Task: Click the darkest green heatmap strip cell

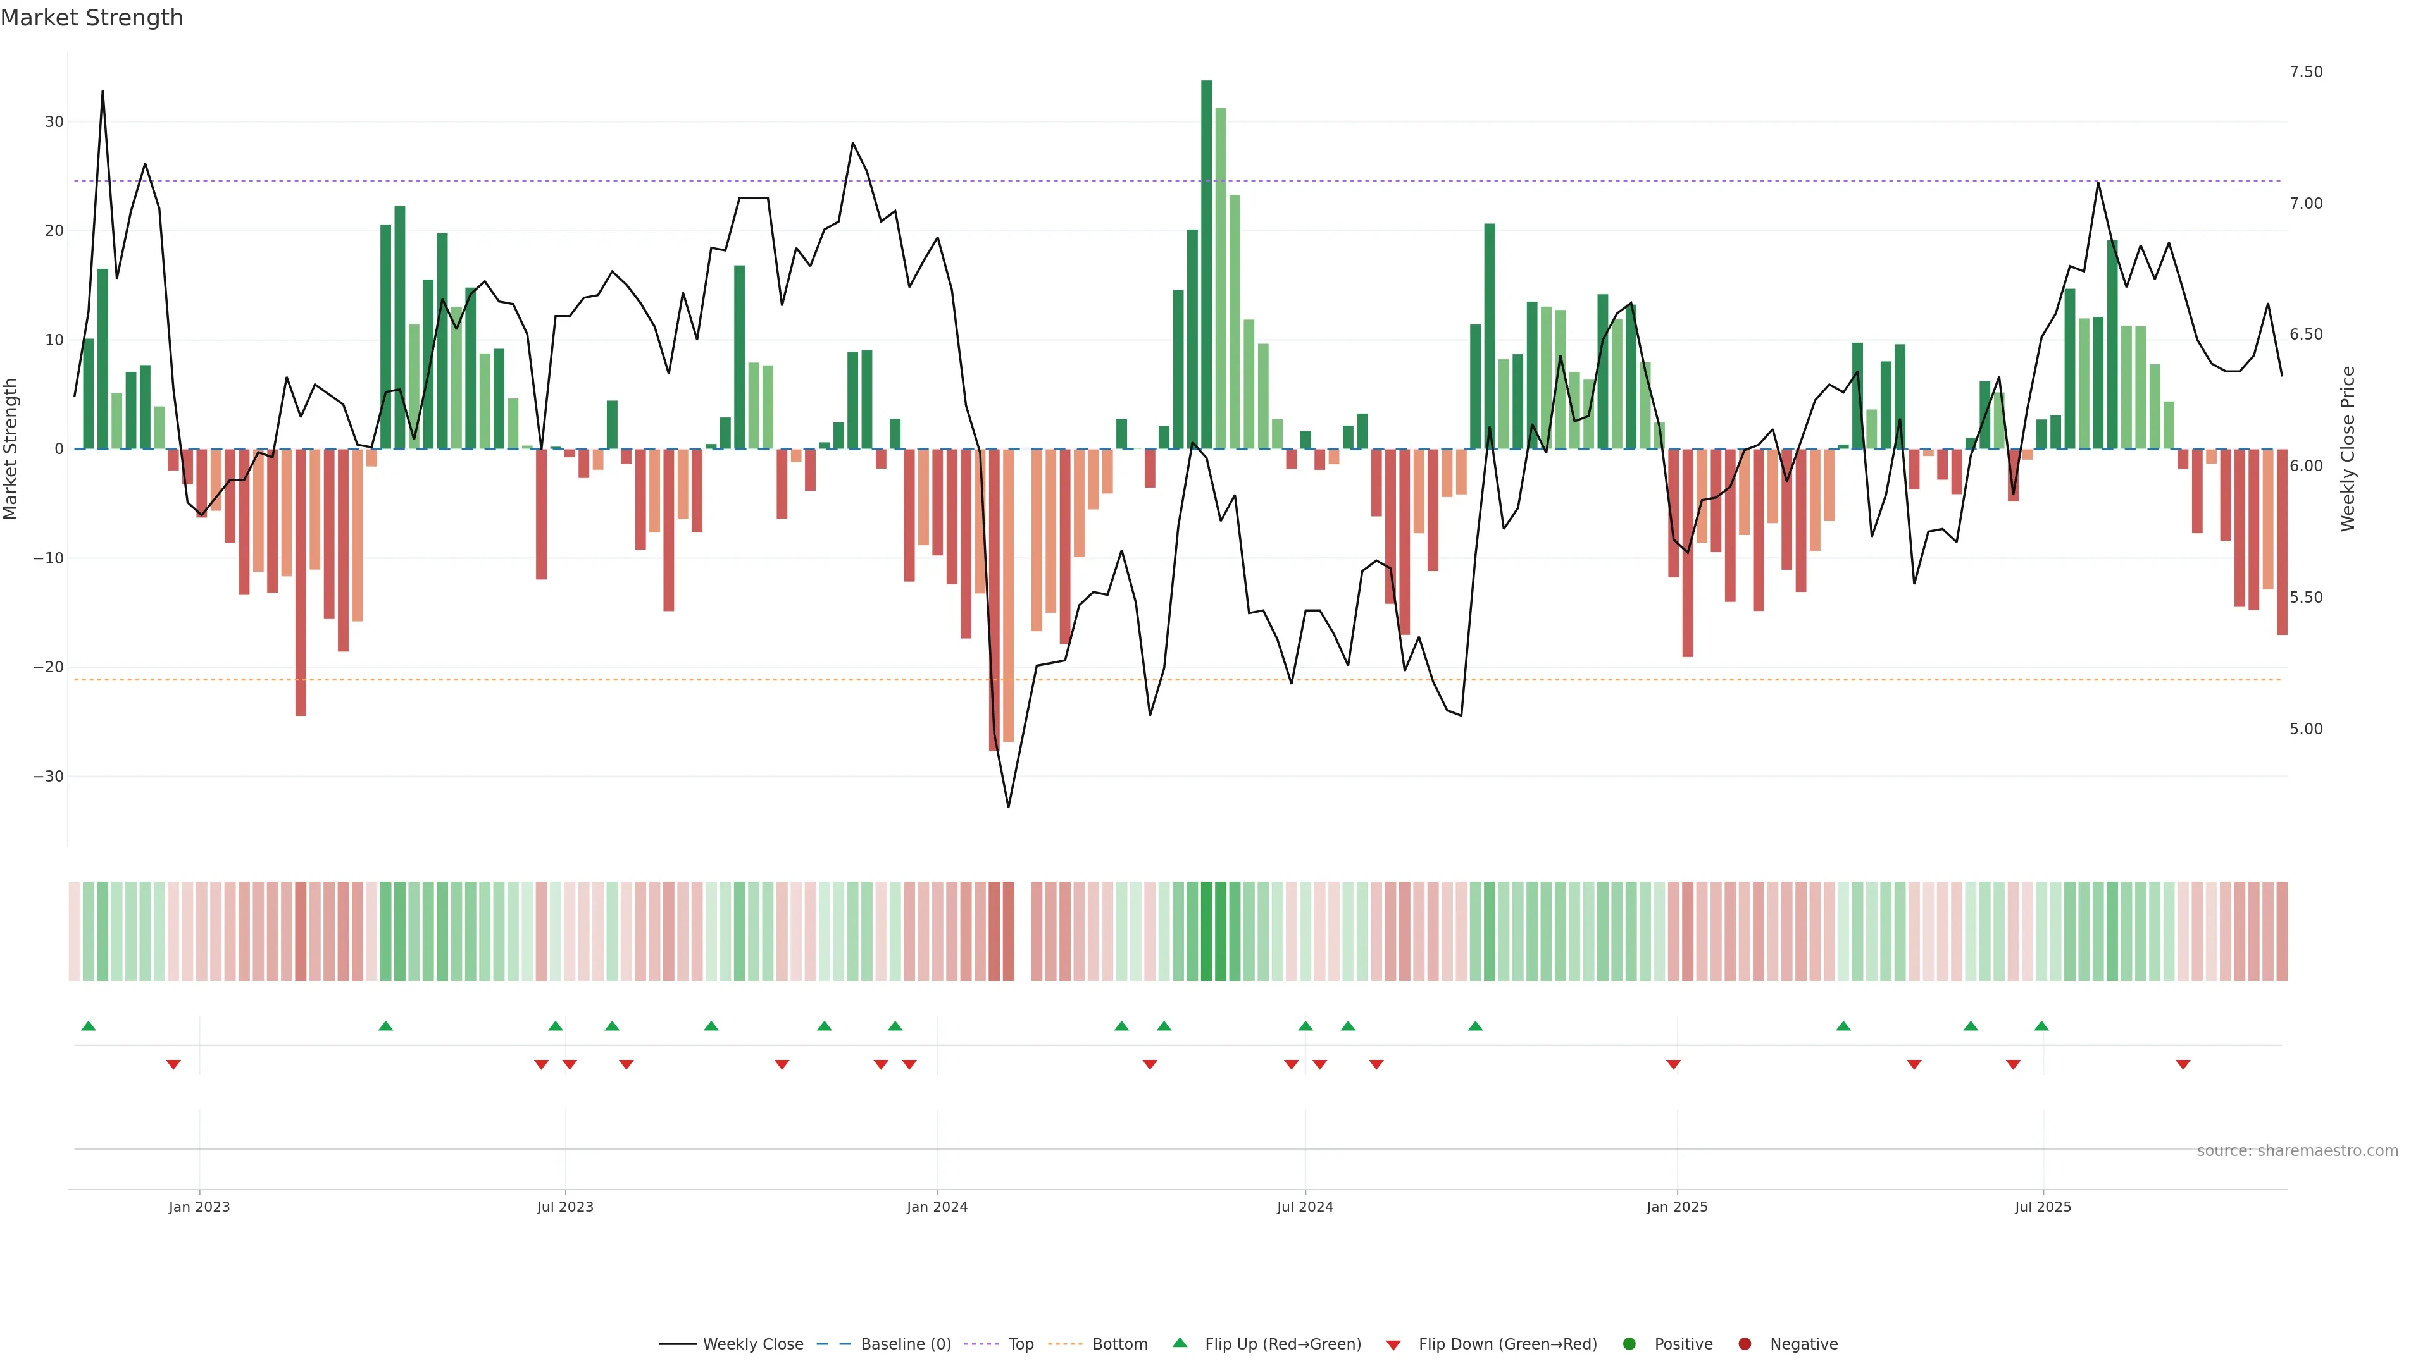Action: 1207,930
